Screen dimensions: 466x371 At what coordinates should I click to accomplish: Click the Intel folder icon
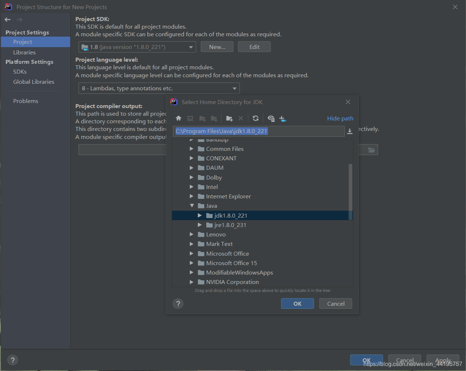[x=201, y=187]
